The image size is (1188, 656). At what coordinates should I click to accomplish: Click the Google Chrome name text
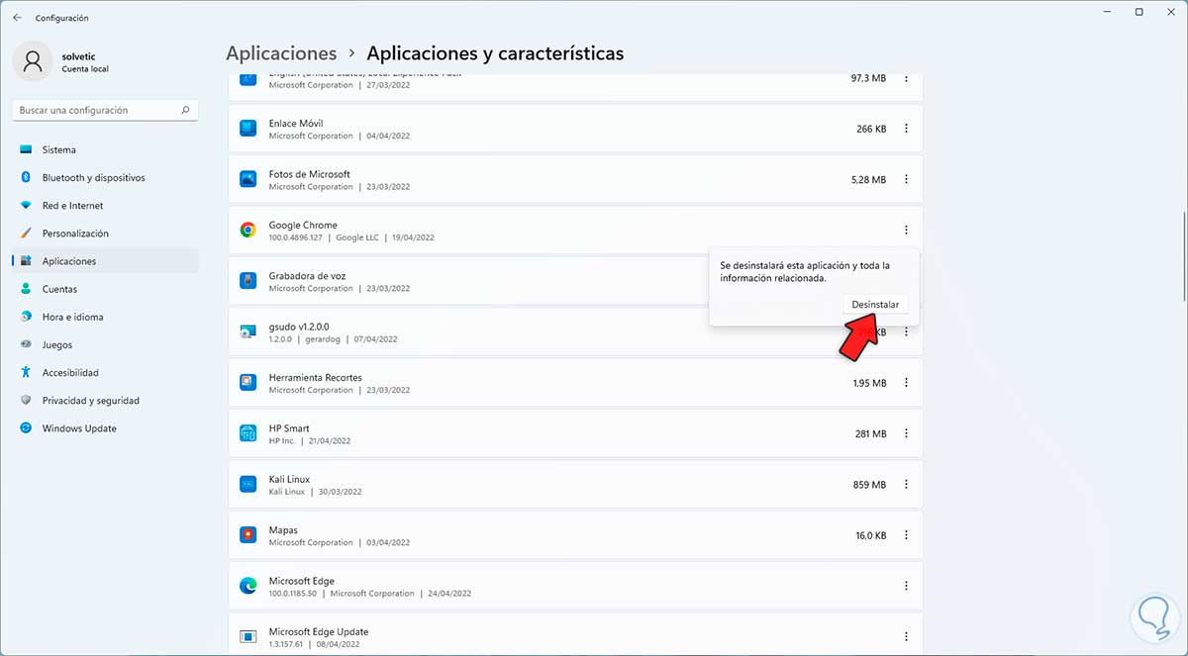pos(303,226)
